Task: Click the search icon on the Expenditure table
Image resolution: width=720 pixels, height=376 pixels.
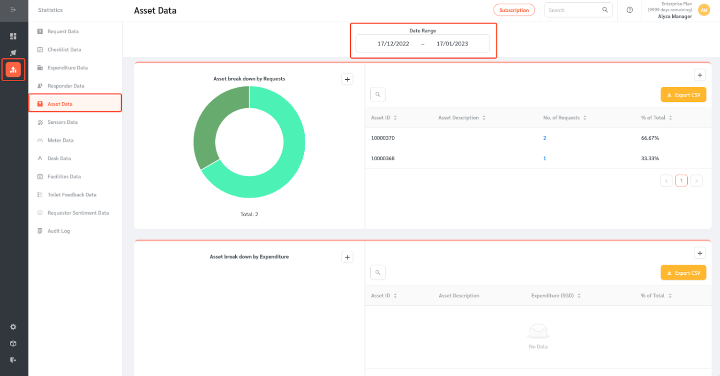Action: (378, 272)
